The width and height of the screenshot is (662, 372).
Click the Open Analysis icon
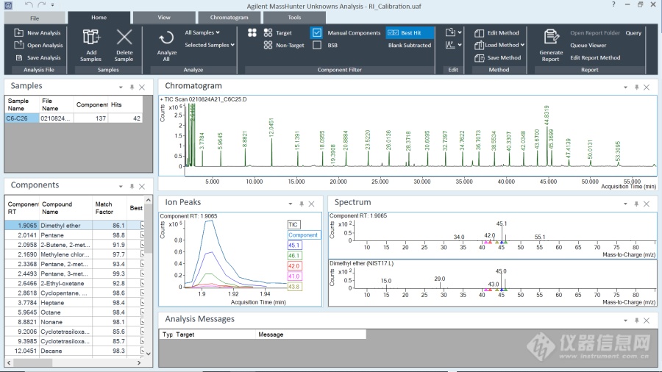18,45
